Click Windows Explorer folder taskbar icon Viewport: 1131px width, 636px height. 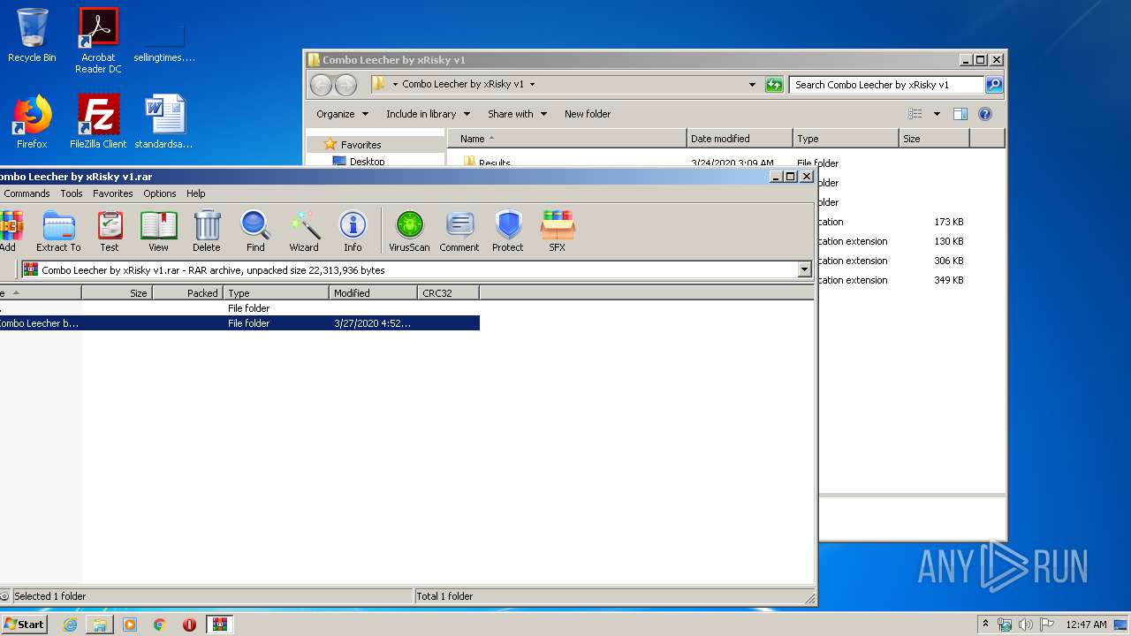click(100, 625)
